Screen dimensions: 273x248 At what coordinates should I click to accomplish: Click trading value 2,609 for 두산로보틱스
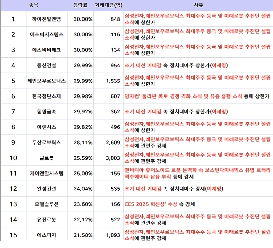(x=113, y=143)
